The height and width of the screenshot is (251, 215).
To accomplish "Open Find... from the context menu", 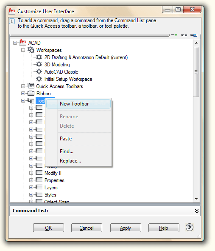I will [78, 151].
